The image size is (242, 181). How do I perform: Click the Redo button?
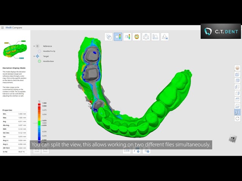(x=45, y=150)
